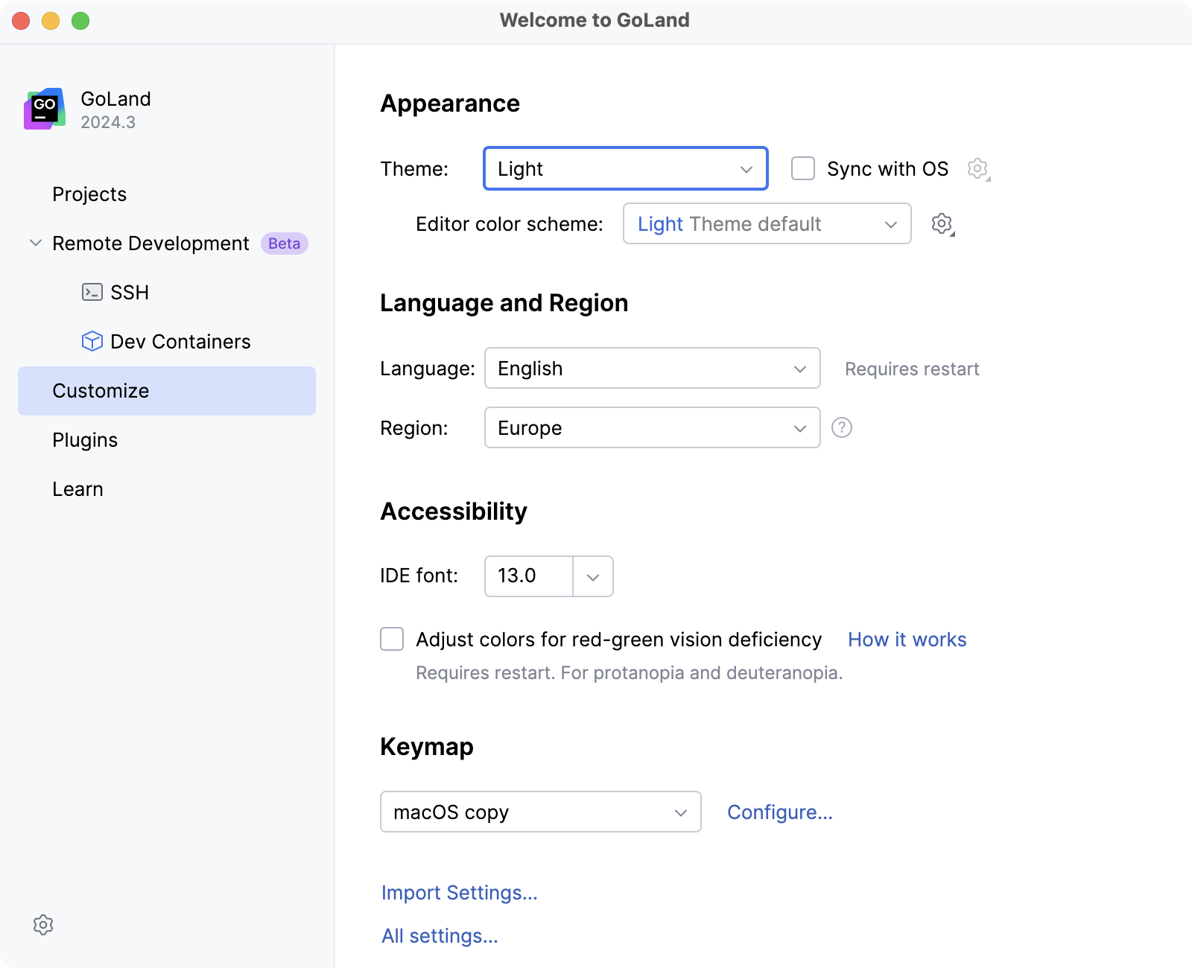Open the settings gear at bottom left

[44, 925]
